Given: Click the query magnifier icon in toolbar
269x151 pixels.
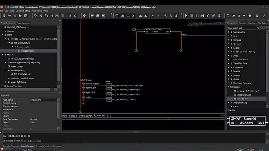Looking at the screenshot, I should (x=41, y=16).
